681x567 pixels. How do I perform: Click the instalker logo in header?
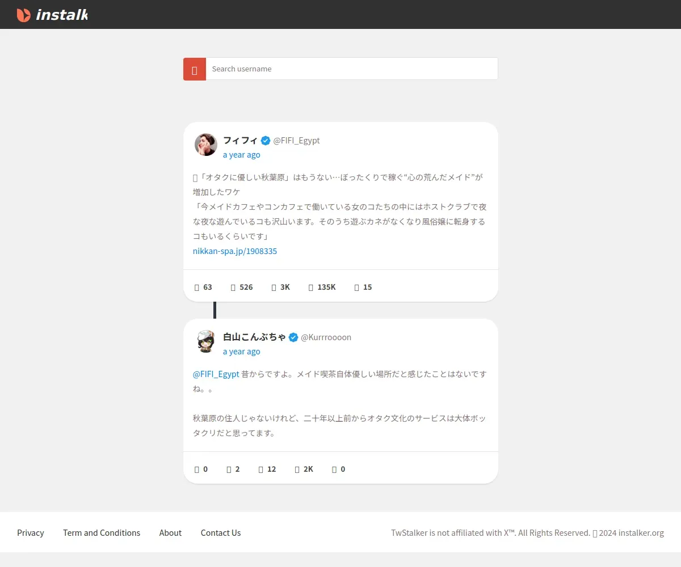click(x=52, y=15)
